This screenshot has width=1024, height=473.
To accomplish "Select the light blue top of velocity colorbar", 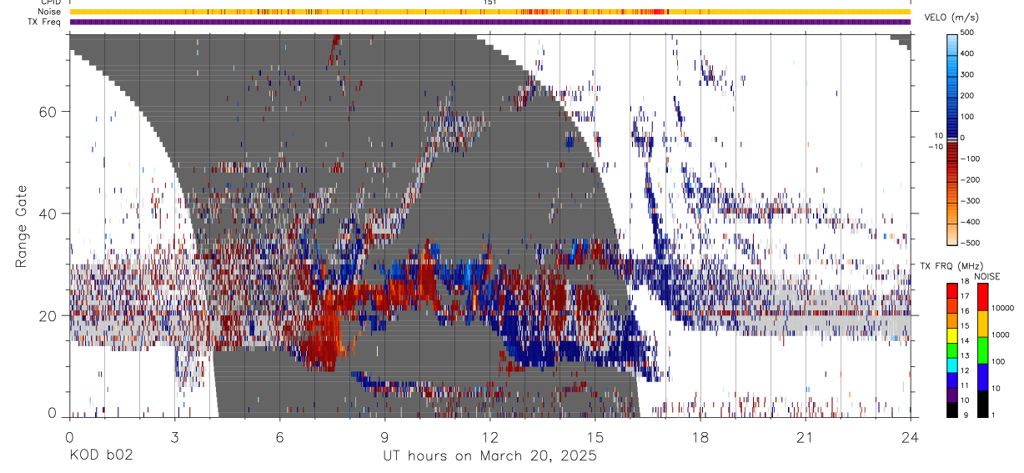I will click(951, 43).
